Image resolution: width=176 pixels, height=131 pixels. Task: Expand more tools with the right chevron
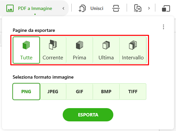click(x=149, y=8)
